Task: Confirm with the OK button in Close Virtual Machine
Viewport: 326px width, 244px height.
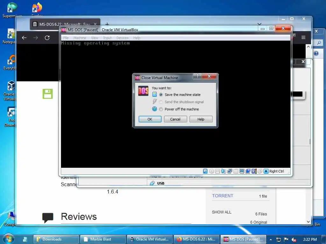Action: tap(150, 119)
